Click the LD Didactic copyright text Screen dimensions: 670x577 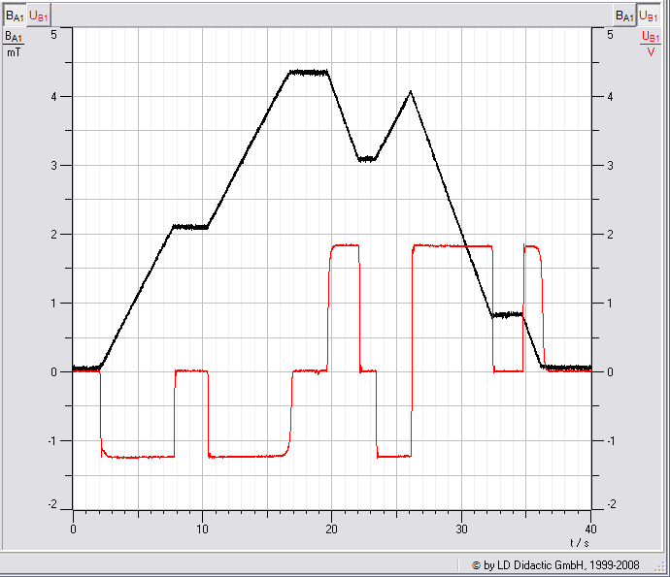(560, 564)
